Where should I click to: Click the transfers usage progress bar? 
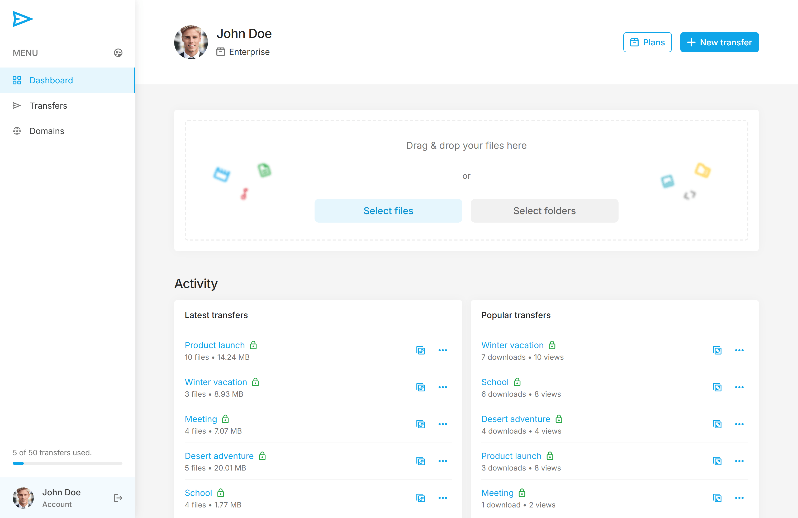(67, 463)
